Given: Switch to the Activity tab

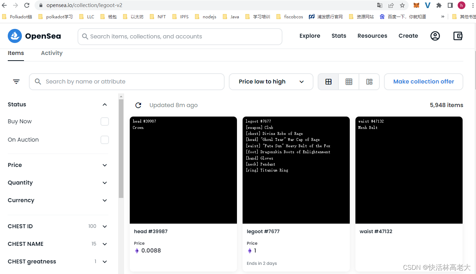Looking at the screenshot, I should pos(51,53).
